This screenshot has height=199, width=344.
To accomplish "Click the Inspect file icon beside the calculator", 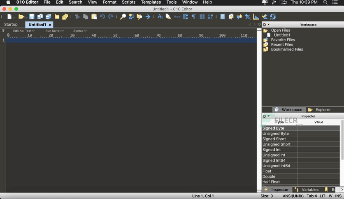I will click(231, 17).
